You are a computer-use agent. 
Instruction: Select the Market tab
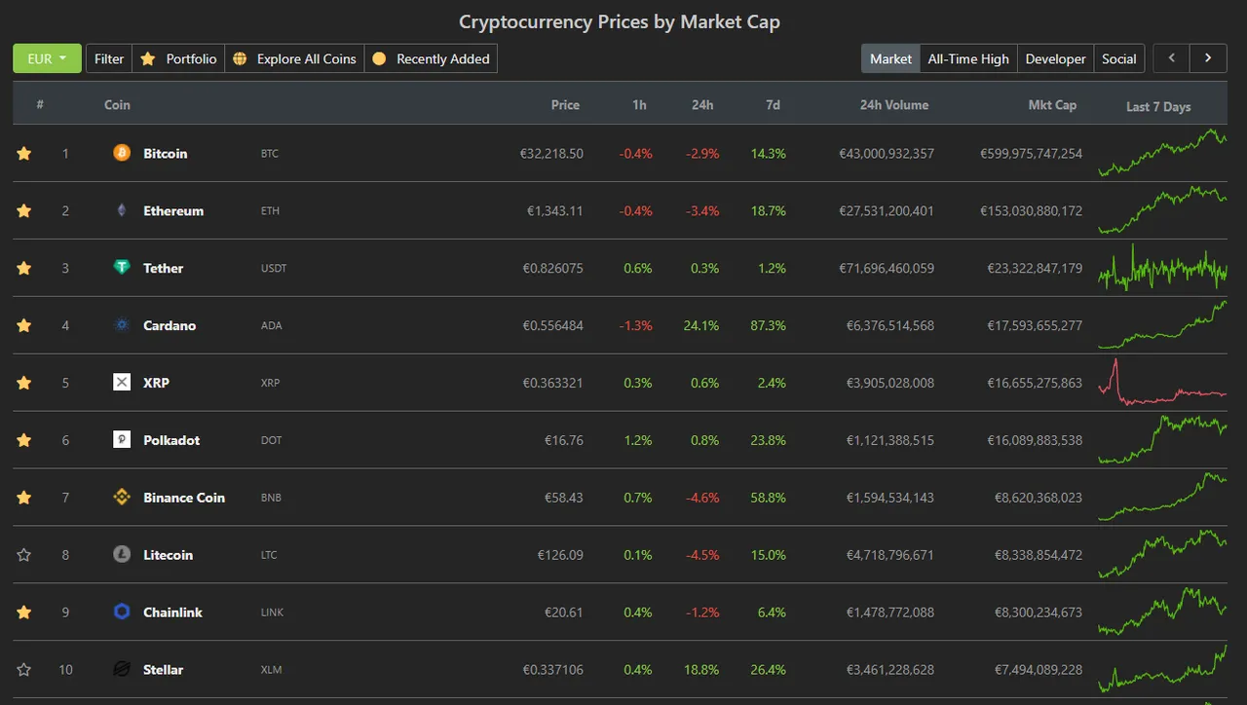[890, 58]
